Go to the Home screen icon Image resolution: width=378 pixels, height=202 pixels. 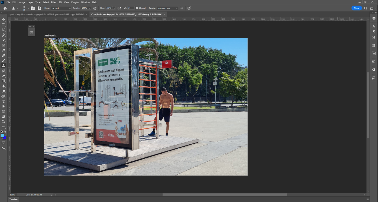5,8
